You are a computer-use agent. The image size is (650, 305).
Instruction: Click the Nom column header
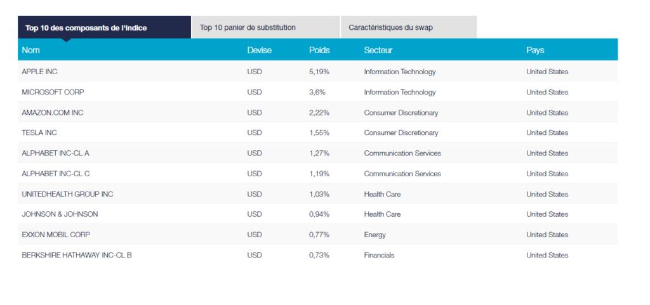pos(31,50)
